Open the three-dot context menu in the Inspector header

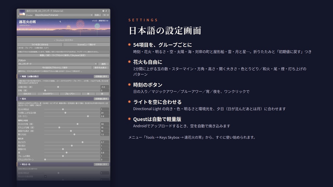tap(109, 11)
